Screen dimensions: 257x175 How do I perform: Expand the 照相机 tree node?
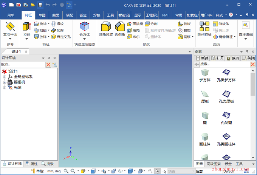pos(5,82)
